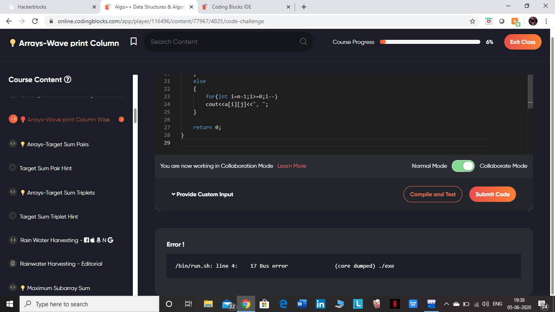Close the Coding Blocks IDE tab
Viewport: 555px width, 312px height.
click(288, 7)
